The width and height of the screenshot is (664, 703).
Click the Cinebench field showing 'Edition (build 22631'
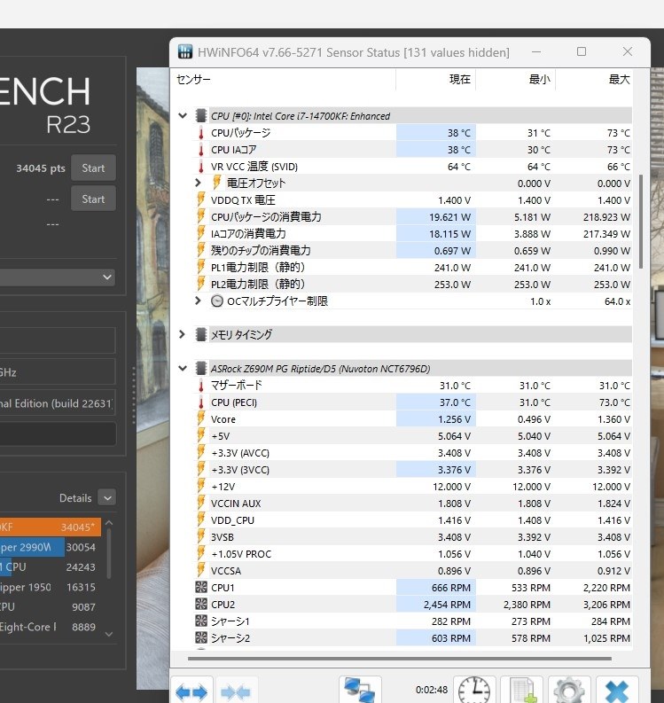pos(58,403)
